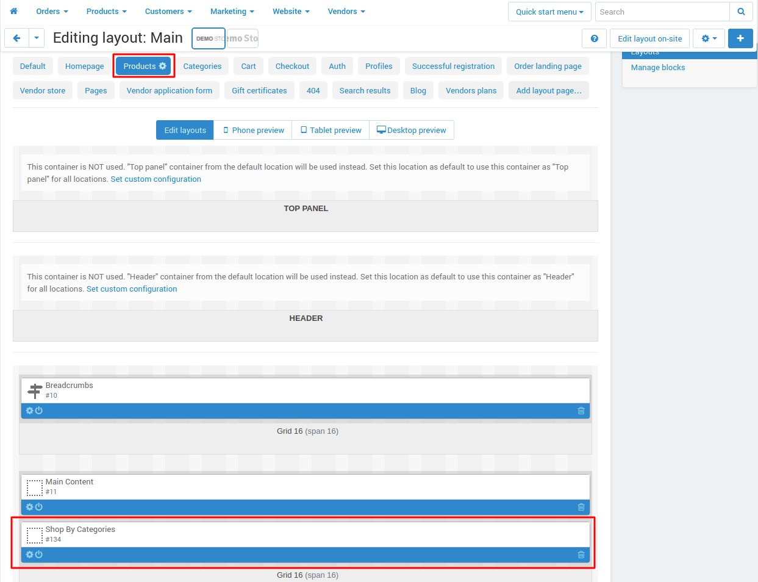758x582 pixels.
Task: Toggle Breadcrumbs block power on/off
Action: (39, 411)
